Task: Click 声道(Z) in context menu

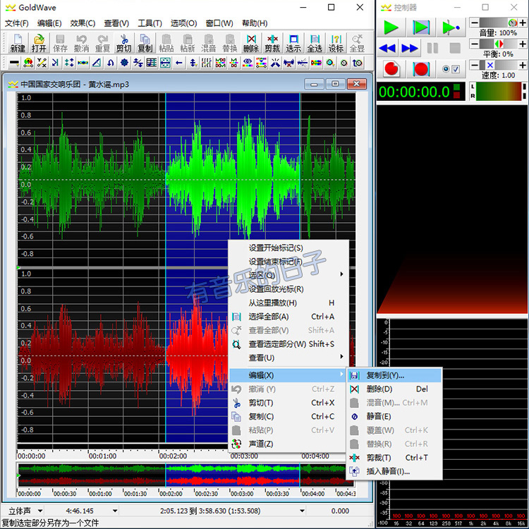Action: tap(288, 444)
